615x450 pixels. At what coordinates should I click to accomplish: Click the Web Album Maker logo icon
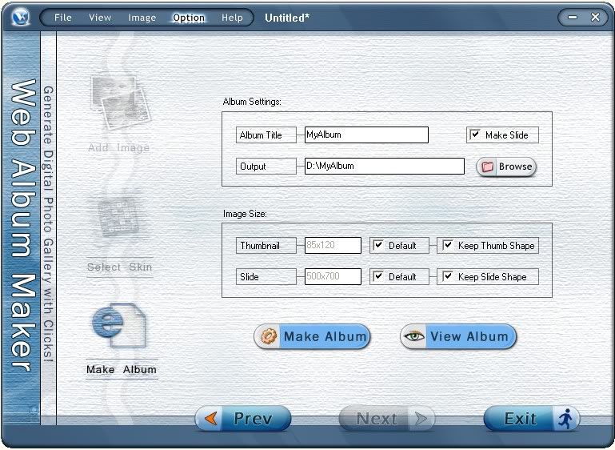coord(21,17)
